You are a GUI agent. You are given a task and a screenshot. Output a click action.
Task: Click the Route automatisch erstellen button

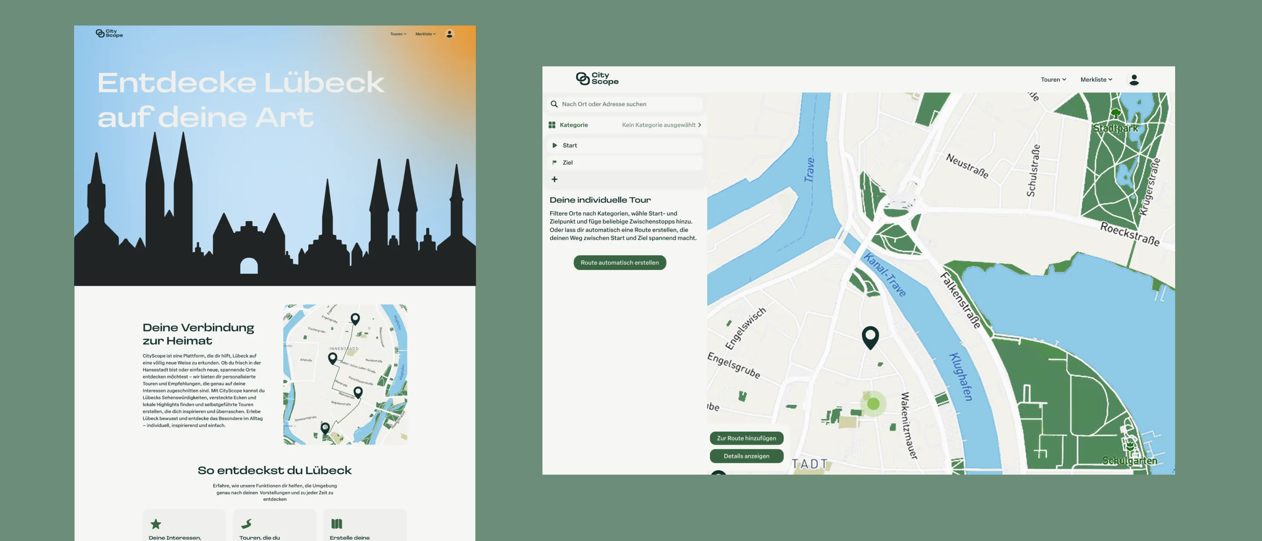[620, 262]
